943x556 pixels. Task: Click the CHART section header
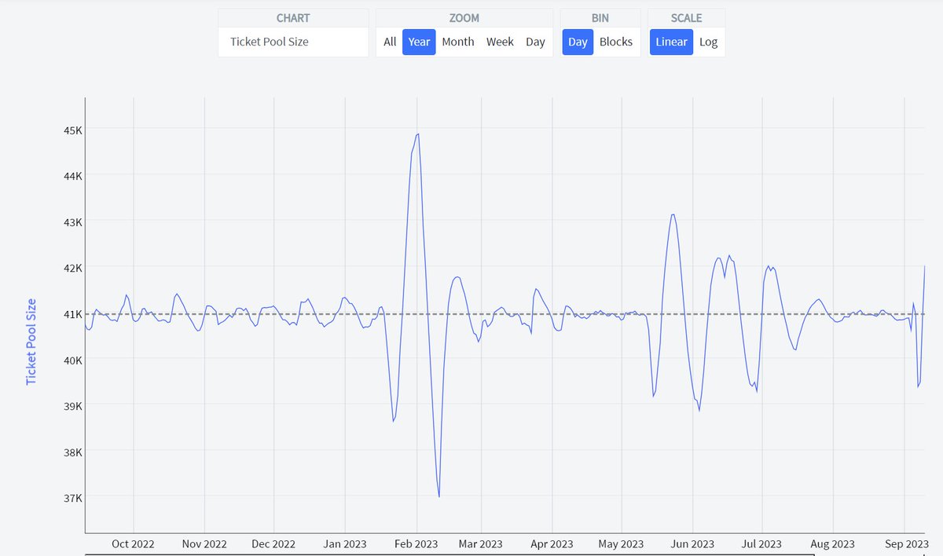293,17
